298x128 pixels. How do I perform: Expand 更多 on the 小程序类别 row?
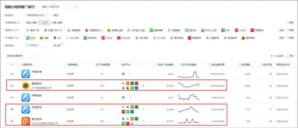pos(291,23)
